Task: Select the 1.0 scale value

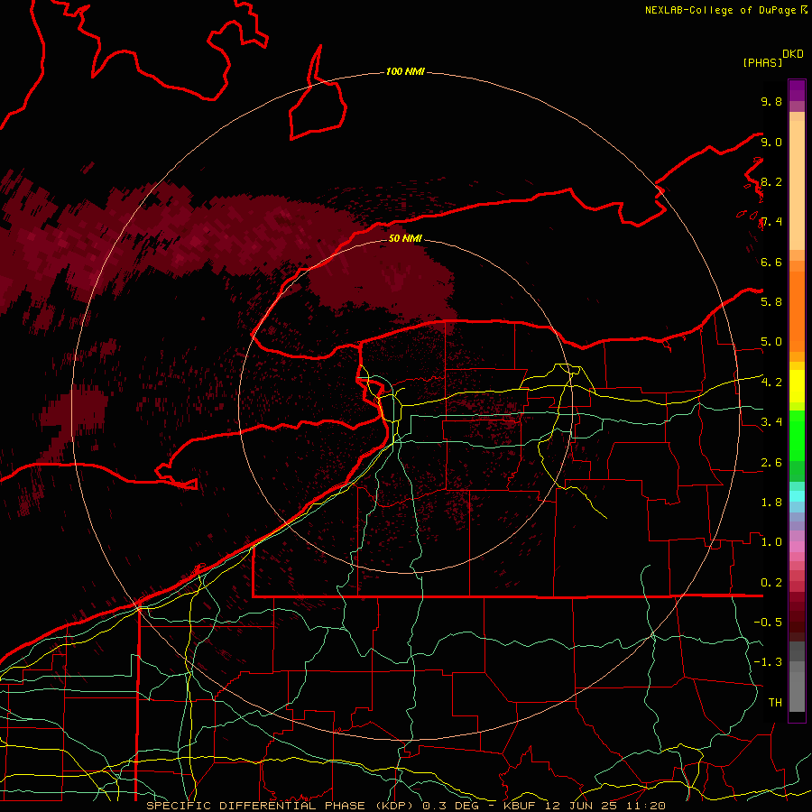Action: 771,541
